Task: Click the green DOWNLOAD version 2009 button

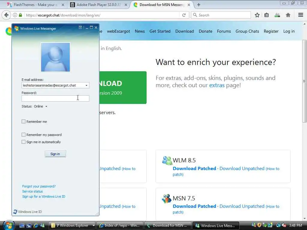Action: (x=123, y=87)
